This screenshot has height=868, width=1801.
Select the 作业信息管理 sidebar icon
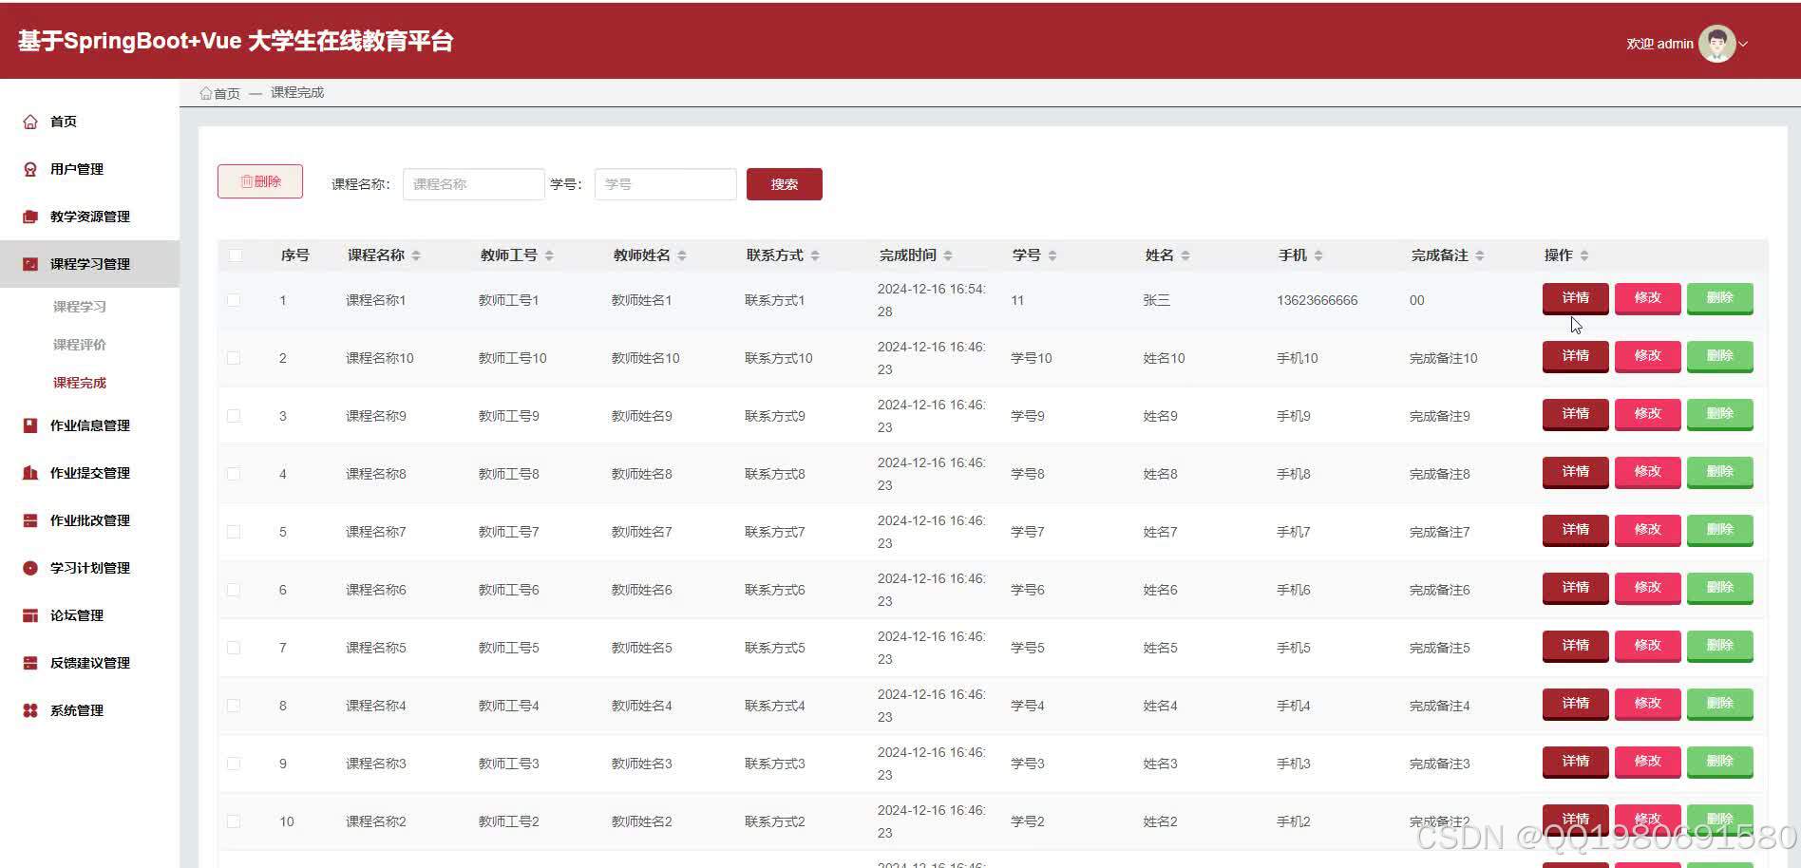click(x=30, y=425)
